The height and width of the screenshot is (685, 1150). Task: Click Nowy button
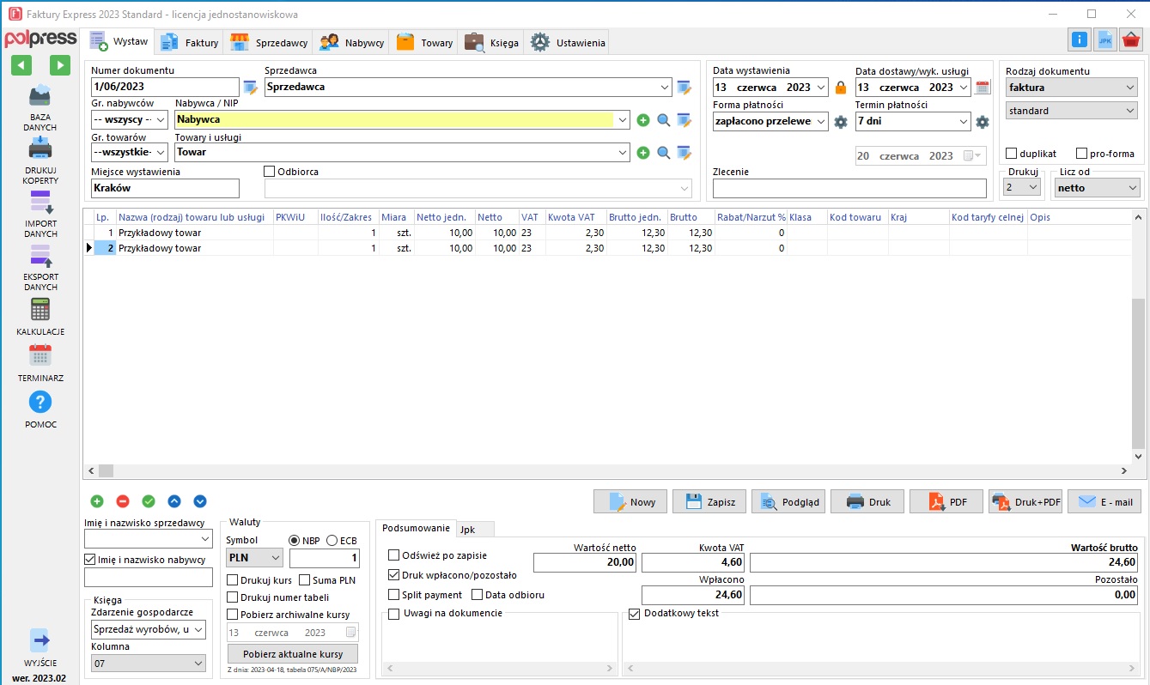coord(630,502)
